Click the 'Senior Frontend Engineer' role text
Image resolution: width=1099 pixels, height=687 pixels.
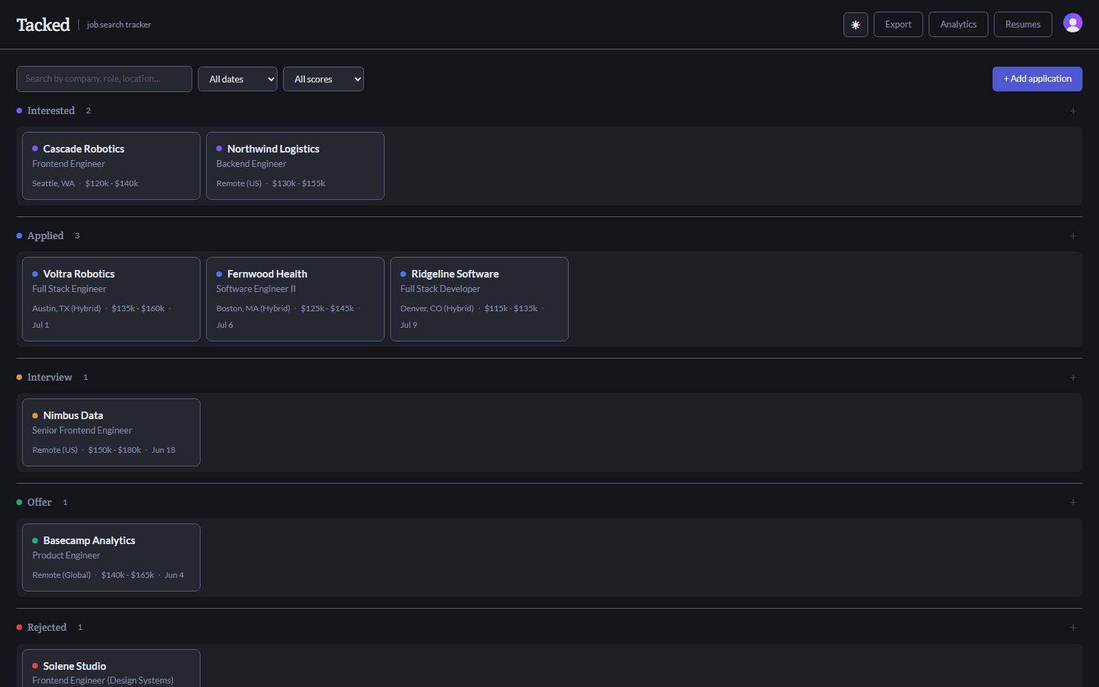coord(82,431)
